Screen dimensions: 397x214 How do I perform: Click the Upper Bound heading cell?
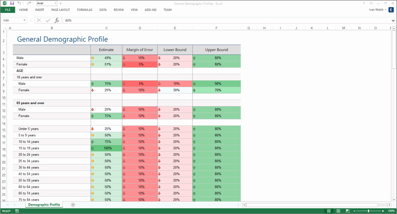point(216,50)
